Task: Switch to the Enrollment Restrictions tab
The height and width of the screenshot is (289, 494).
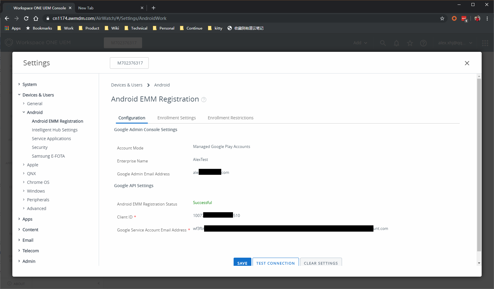Action: click(x=231, y=118)
